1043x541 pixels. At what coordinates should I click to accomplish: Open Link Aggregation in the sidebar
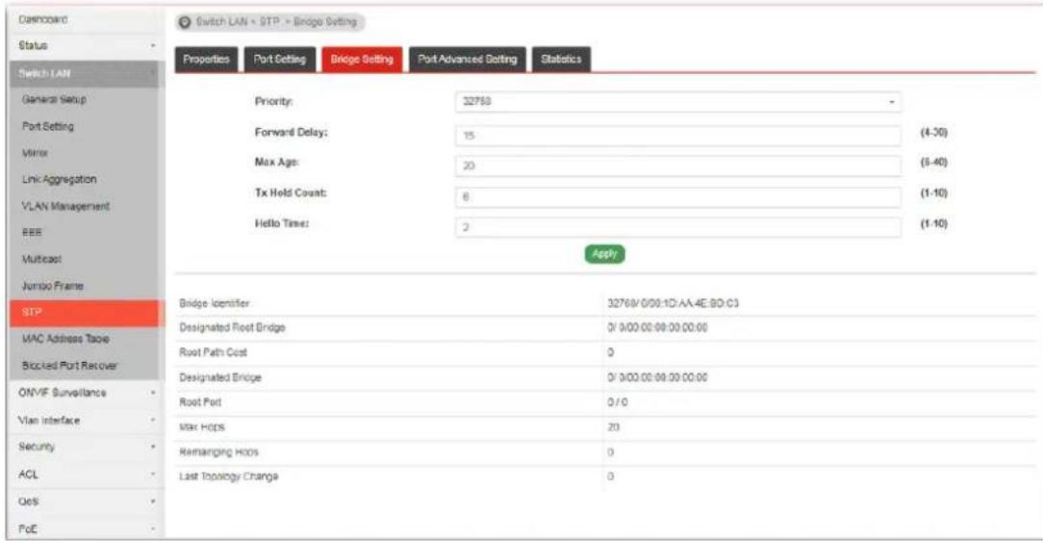(85, 180)
